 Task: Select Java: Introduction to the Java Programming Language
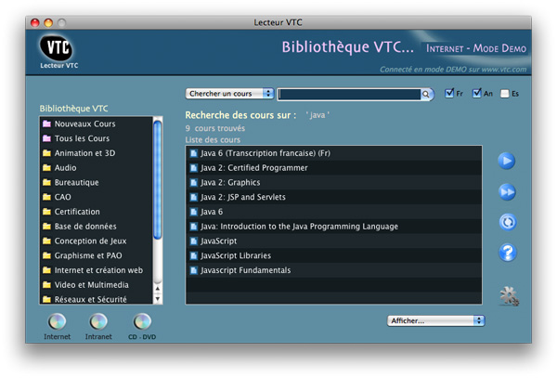click(x=333, y=227)
